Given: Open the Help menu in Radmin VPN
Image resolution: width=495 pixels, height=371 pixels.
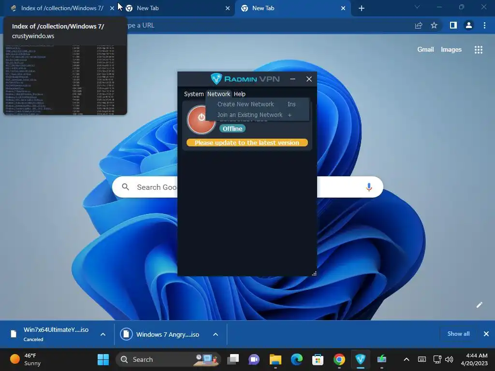Looking at the screenshot, I should point(240,94).
